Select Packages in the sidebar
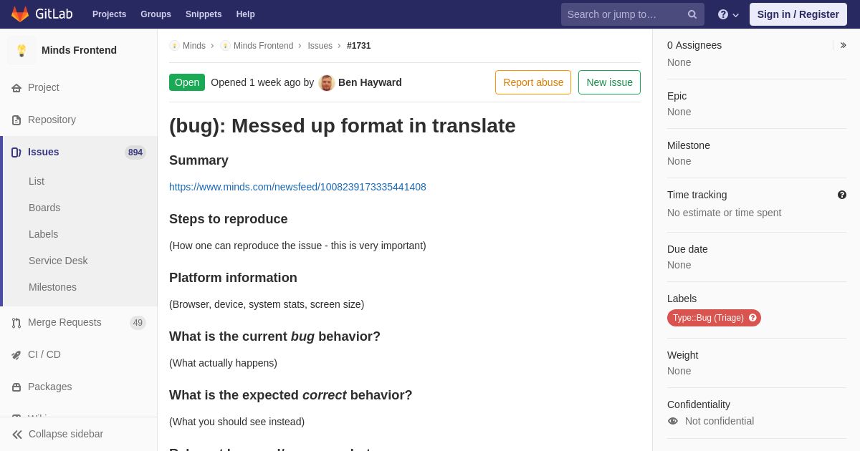Image resolution: width=860 pixels, height=451 pixels. point(49,387)
